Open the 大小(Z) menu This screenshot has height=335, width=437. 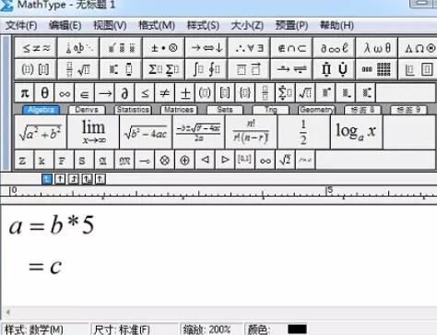pyautogui.click(x=247, y=25)
